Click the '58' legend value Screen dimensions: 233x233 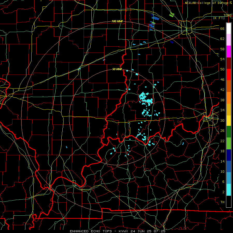pyautogui.click(x=222, y=49)
